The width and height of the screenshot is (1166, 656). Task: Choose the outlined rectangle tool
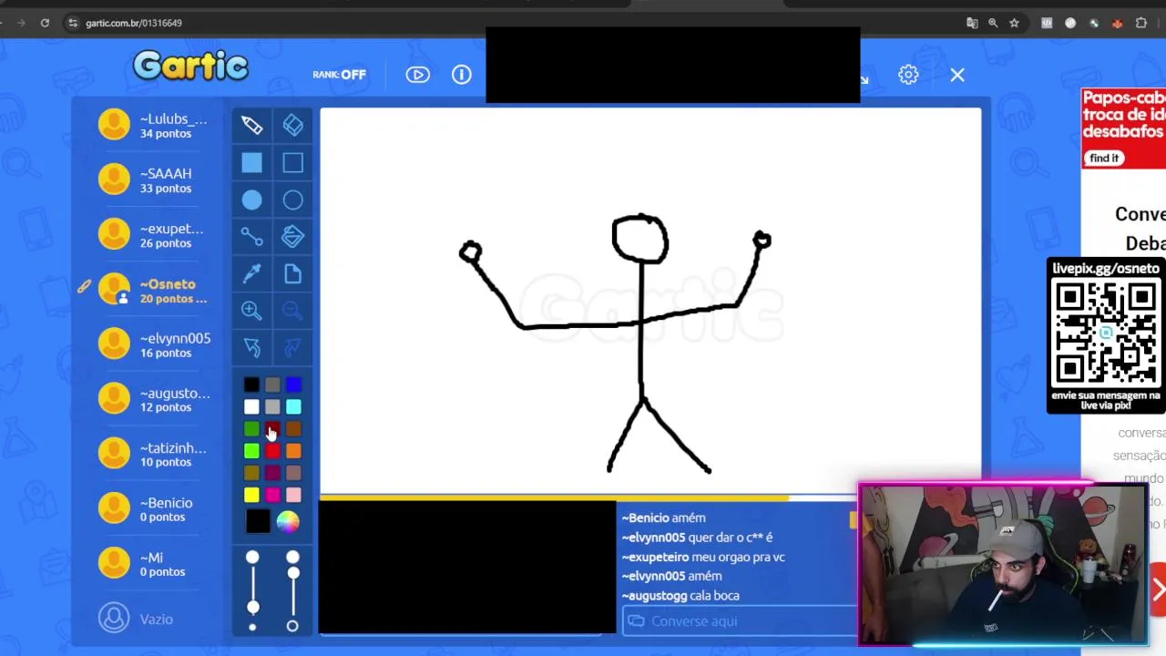[292, 163]
